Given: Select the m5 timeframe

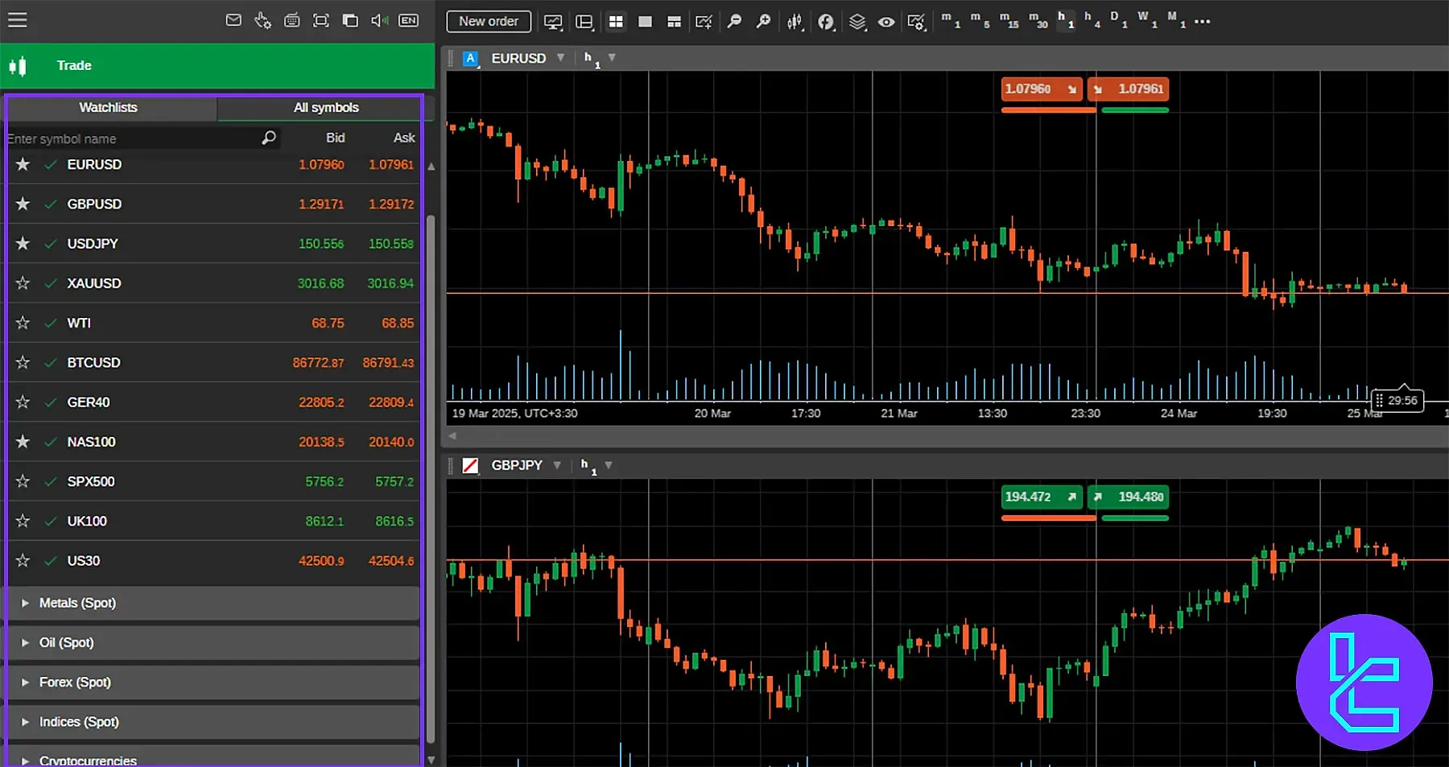Looking at the screenshot, I should click(980, 20).
